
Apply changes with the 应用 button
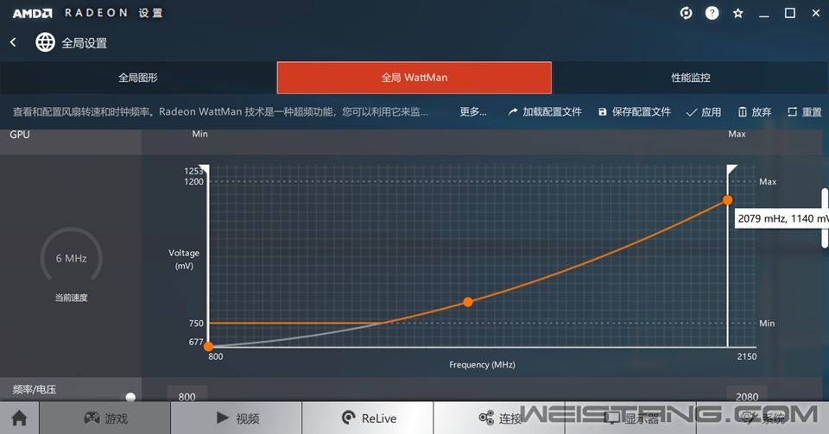pos(703,112)
